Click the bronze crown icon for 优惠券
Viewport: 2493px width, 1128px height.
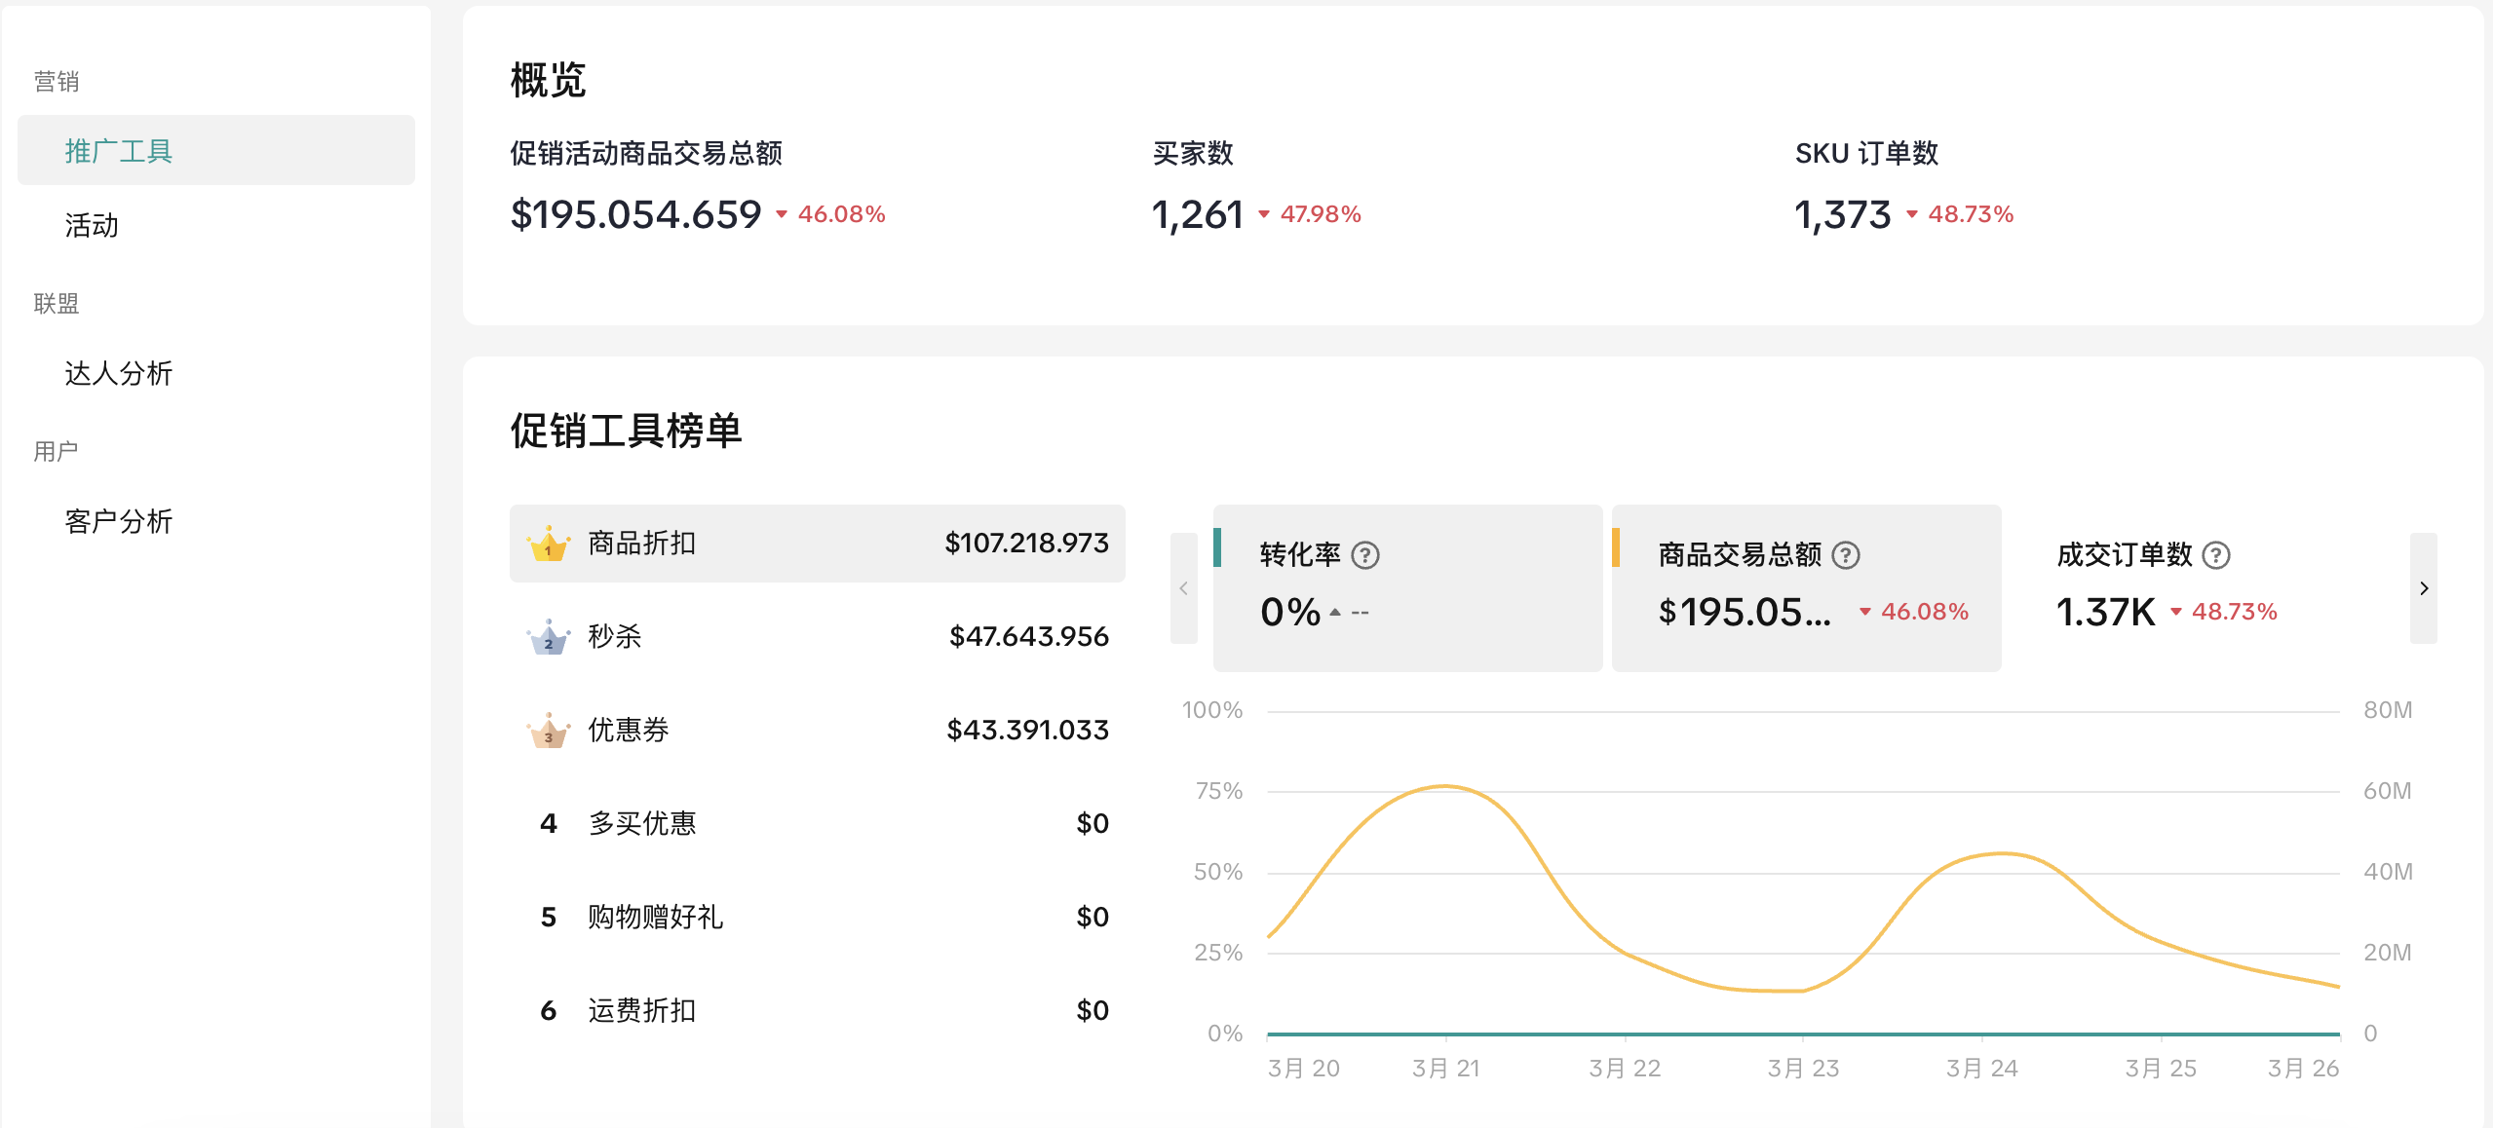[x=548, y=731]
